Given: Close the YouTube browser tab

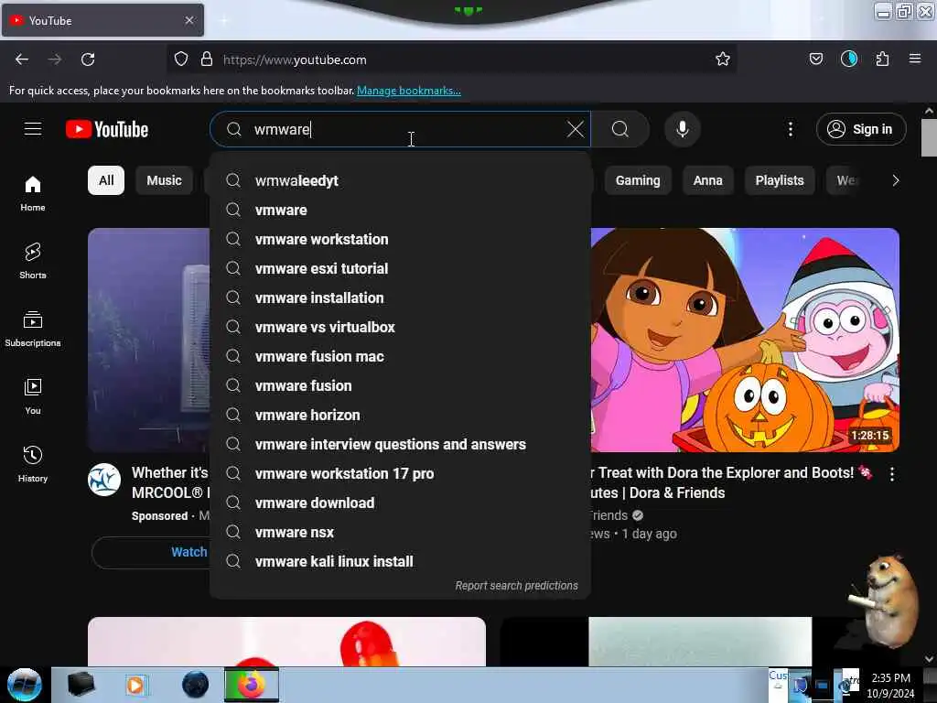Looking at the screenshot, I should (189, 20).
